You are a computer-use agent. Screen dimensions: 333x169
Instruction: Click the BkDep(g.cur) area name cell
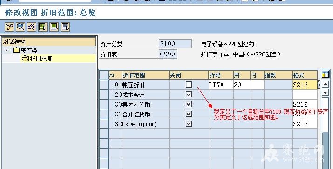145,124
